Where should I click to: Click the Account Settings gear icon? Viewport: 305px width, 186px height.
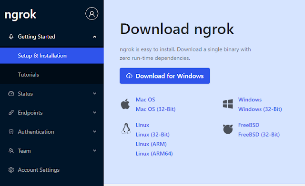[x=11, y=170]
